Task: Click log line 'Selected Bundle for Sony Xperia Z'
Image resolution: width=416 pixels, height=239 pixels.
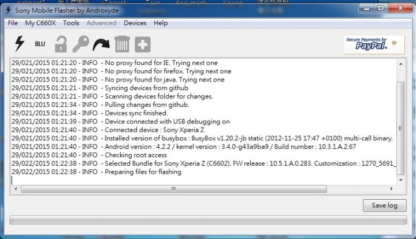Action: pyautogui.click(x=203, y=163)
